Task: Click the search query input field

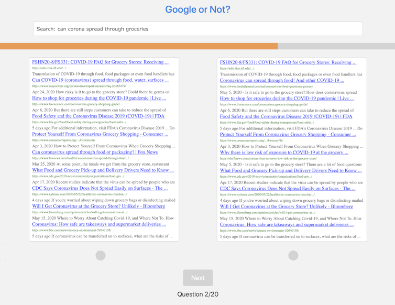Action: pos(197,29)
